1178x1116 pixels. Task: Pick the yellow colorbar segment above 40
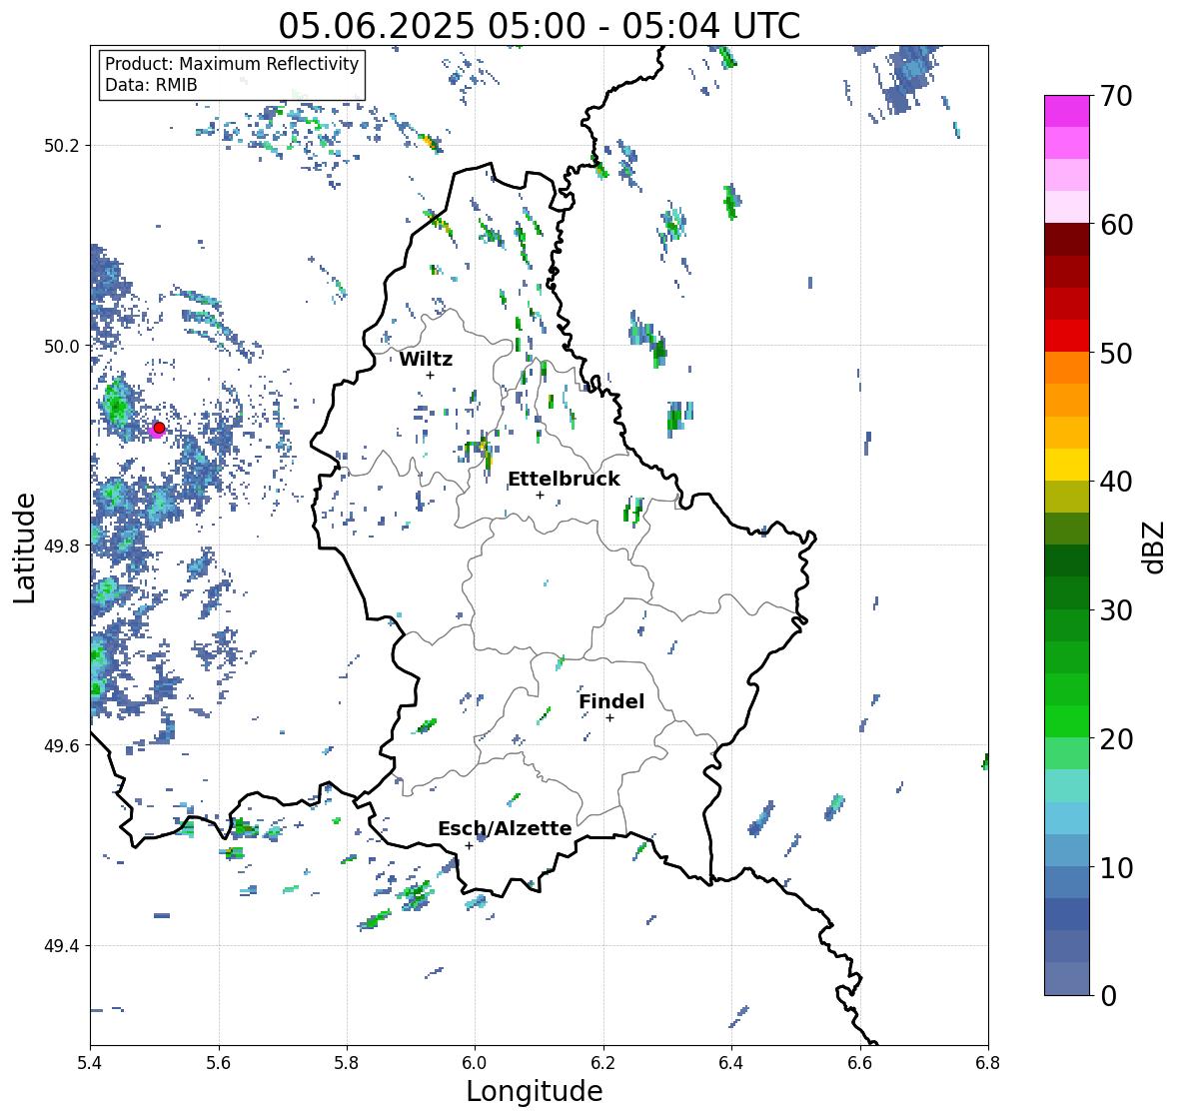1067,465
